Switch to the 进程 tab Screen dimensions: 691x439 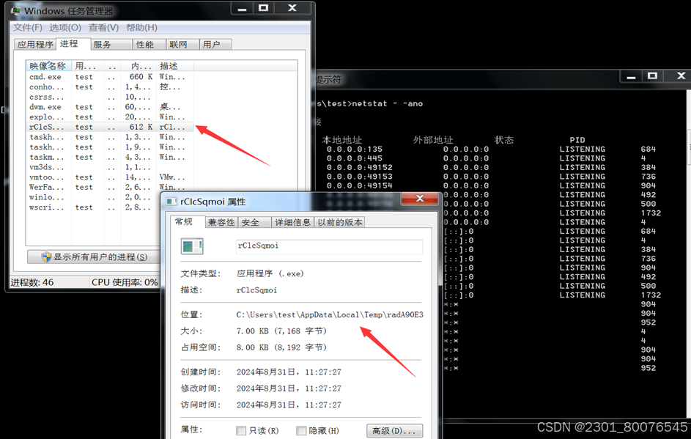(x=73, y=44)
